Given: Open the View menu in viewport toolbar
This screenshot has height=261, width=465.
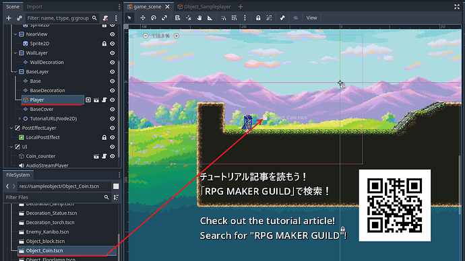Looking at the screenshot, I should [x=311, y=17].
